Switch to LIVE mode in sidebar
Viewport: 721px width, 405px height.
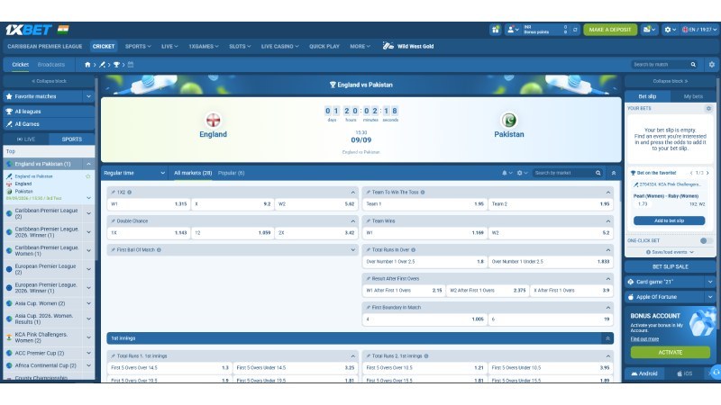click(x=26, y=139)
